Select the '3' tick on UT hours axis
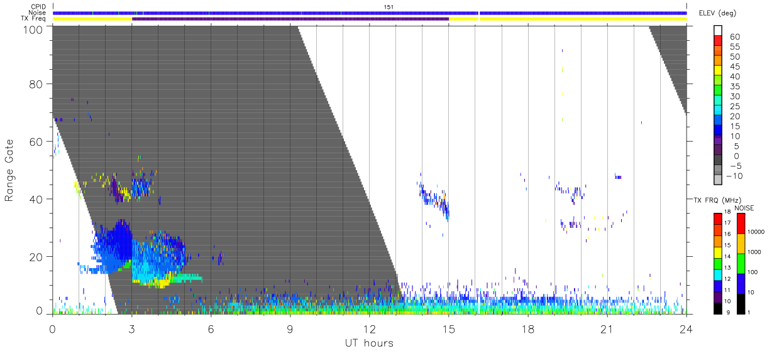This screenshot has height=356, width=772. (x=131, y=328)
